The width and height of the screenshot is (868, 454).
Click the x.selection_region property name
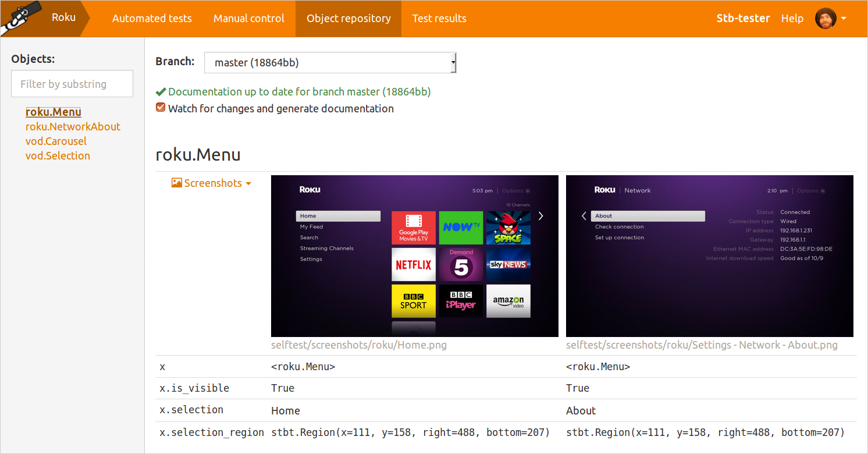(212, 432)
